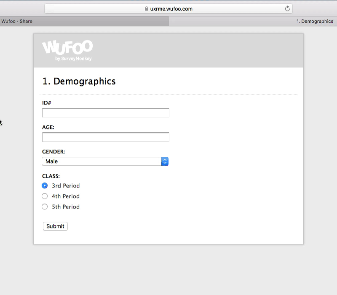This screenshot has width=337, height=295.
Task: Click the AGE: field label
Action: pyautogui.click(x=48, y=127)
